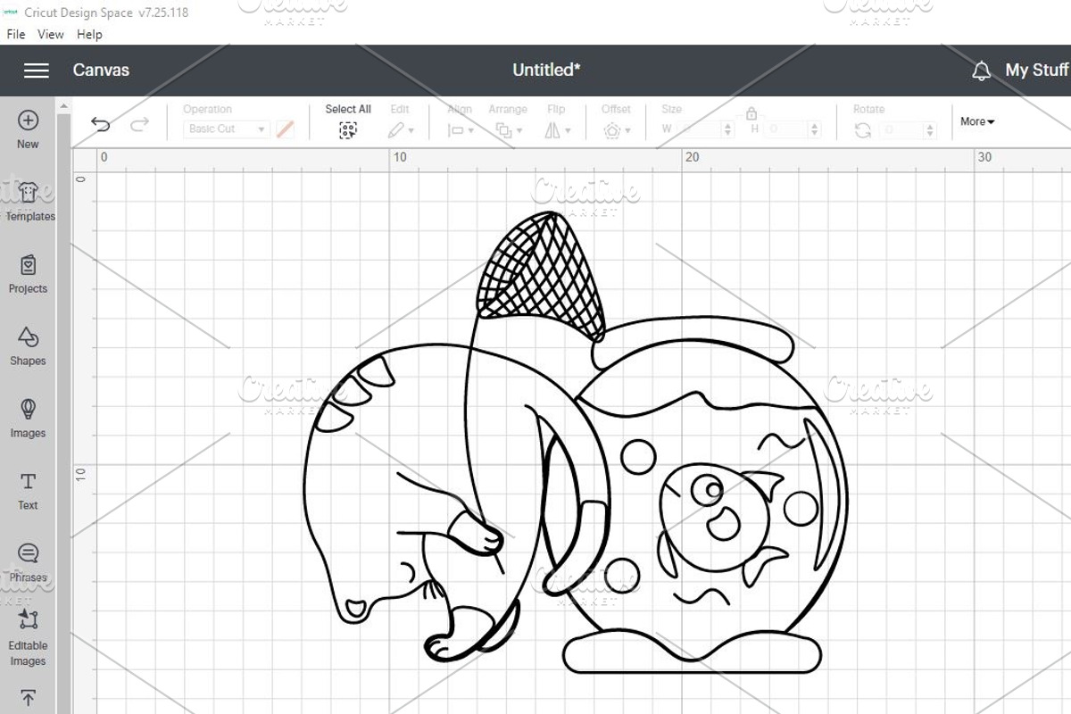Open the Projects panel
The width and height of the screenshot is (1071, 714).
28,273
